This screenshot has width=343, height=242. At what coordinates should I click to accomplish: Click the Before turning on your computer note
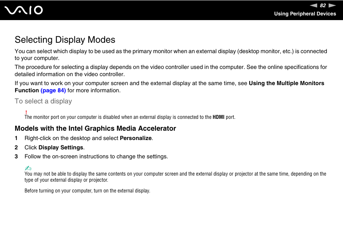pyautogui.click(x=87, y=191)
